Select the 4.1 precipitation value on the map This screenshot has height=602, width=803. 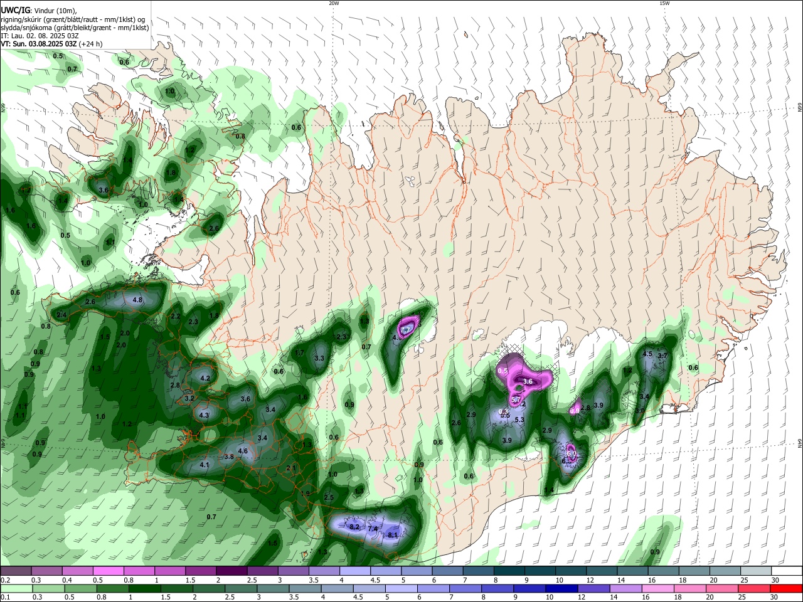(204, 465)
